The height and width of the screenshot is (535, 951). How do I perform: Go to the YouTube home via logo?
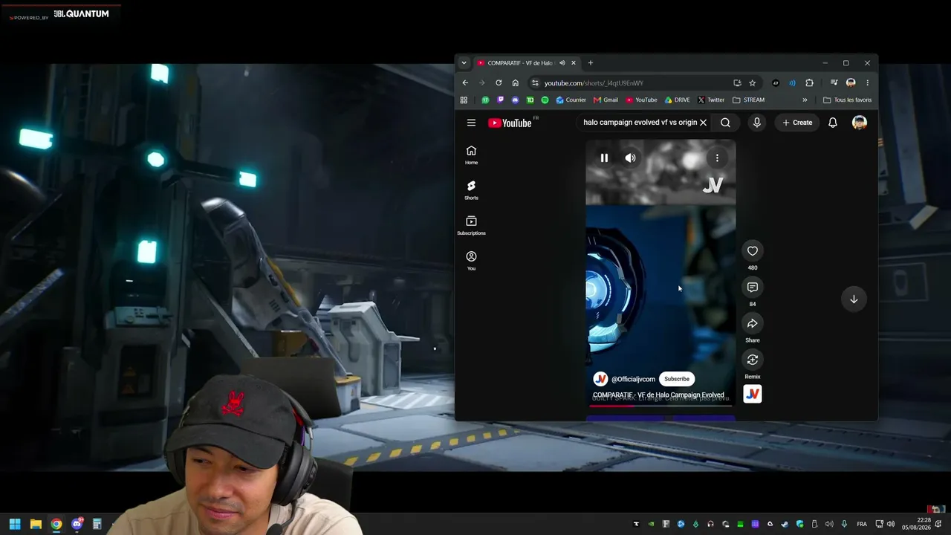[510, 123]
